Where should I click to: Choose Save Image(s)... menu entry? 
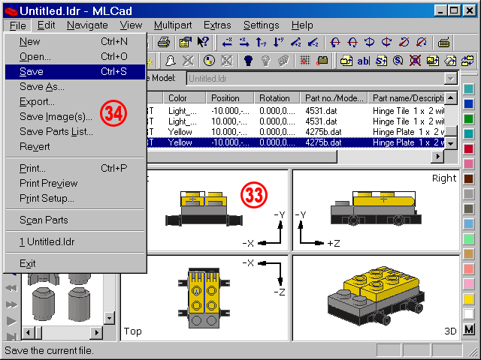point(75,117)
